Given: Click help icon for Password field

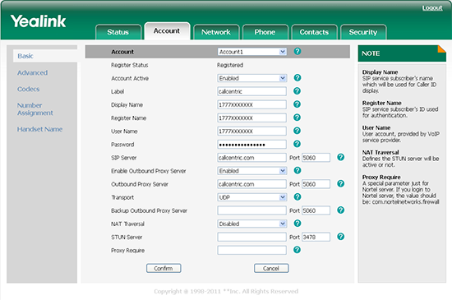Looking at the screenshot, I should coord(297,144).
